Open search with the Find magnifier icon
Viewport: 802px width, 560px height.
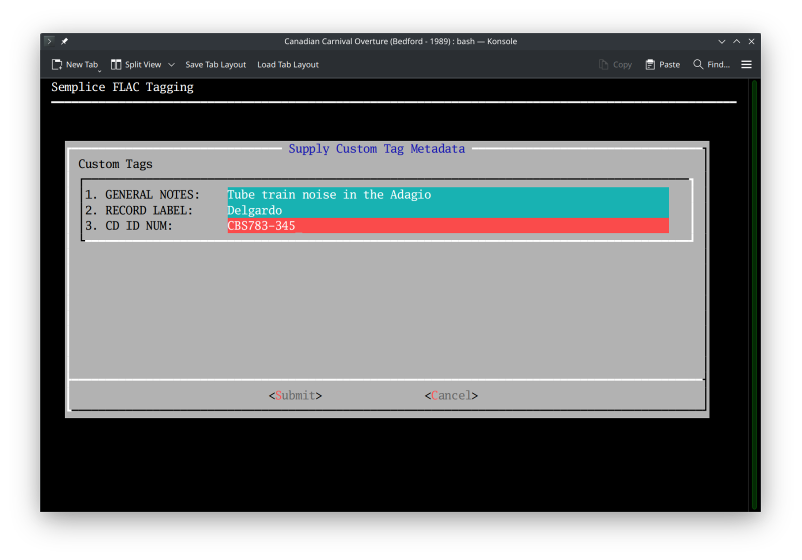point(697,64)
